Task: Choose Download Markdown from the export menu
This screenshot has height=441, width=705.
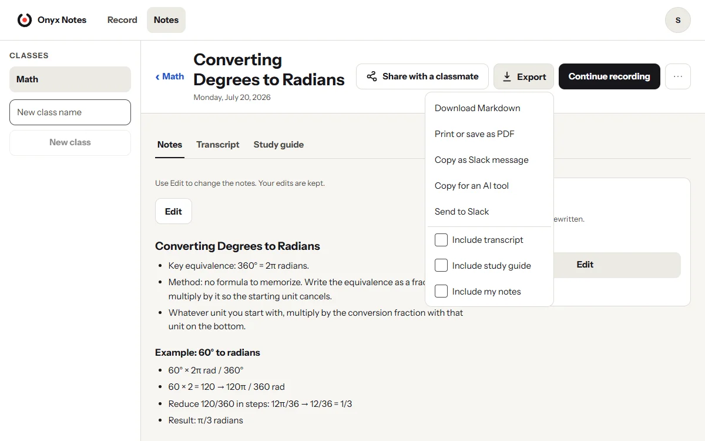Action: 489,108
